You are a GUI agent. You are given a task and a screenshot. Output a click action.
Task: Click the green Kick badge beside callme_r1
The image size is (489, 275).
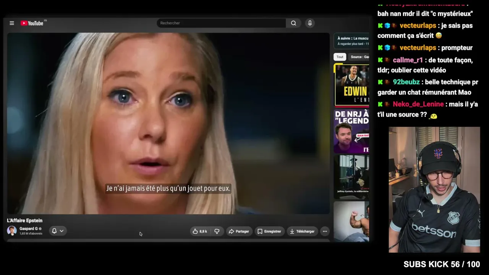(380, 60)
